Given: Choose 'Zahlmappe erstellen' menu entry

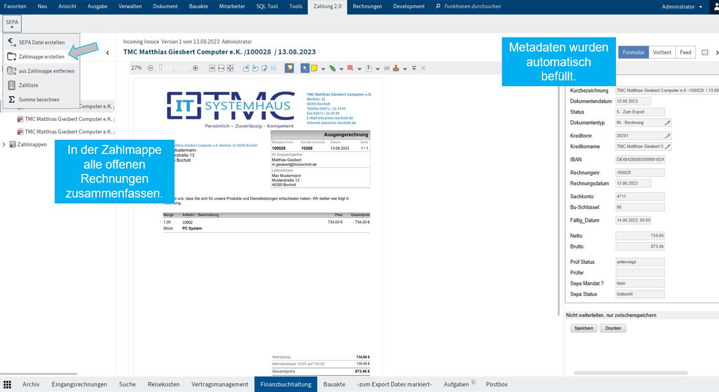Looking at the screenshot, I should tap(42, 57).
